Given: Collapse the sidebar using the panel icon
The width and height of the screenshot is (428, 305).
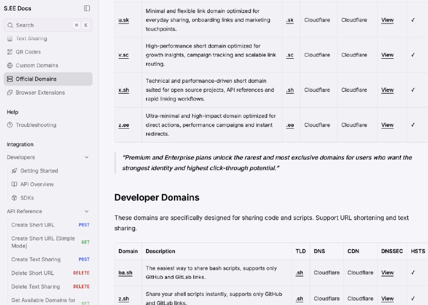Looking at the screenshot, I should point(87,8).
